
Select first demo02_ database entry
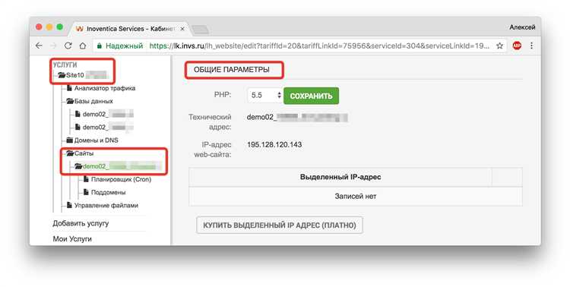pos(108,115)
